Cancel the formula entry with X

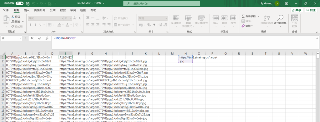32,38
